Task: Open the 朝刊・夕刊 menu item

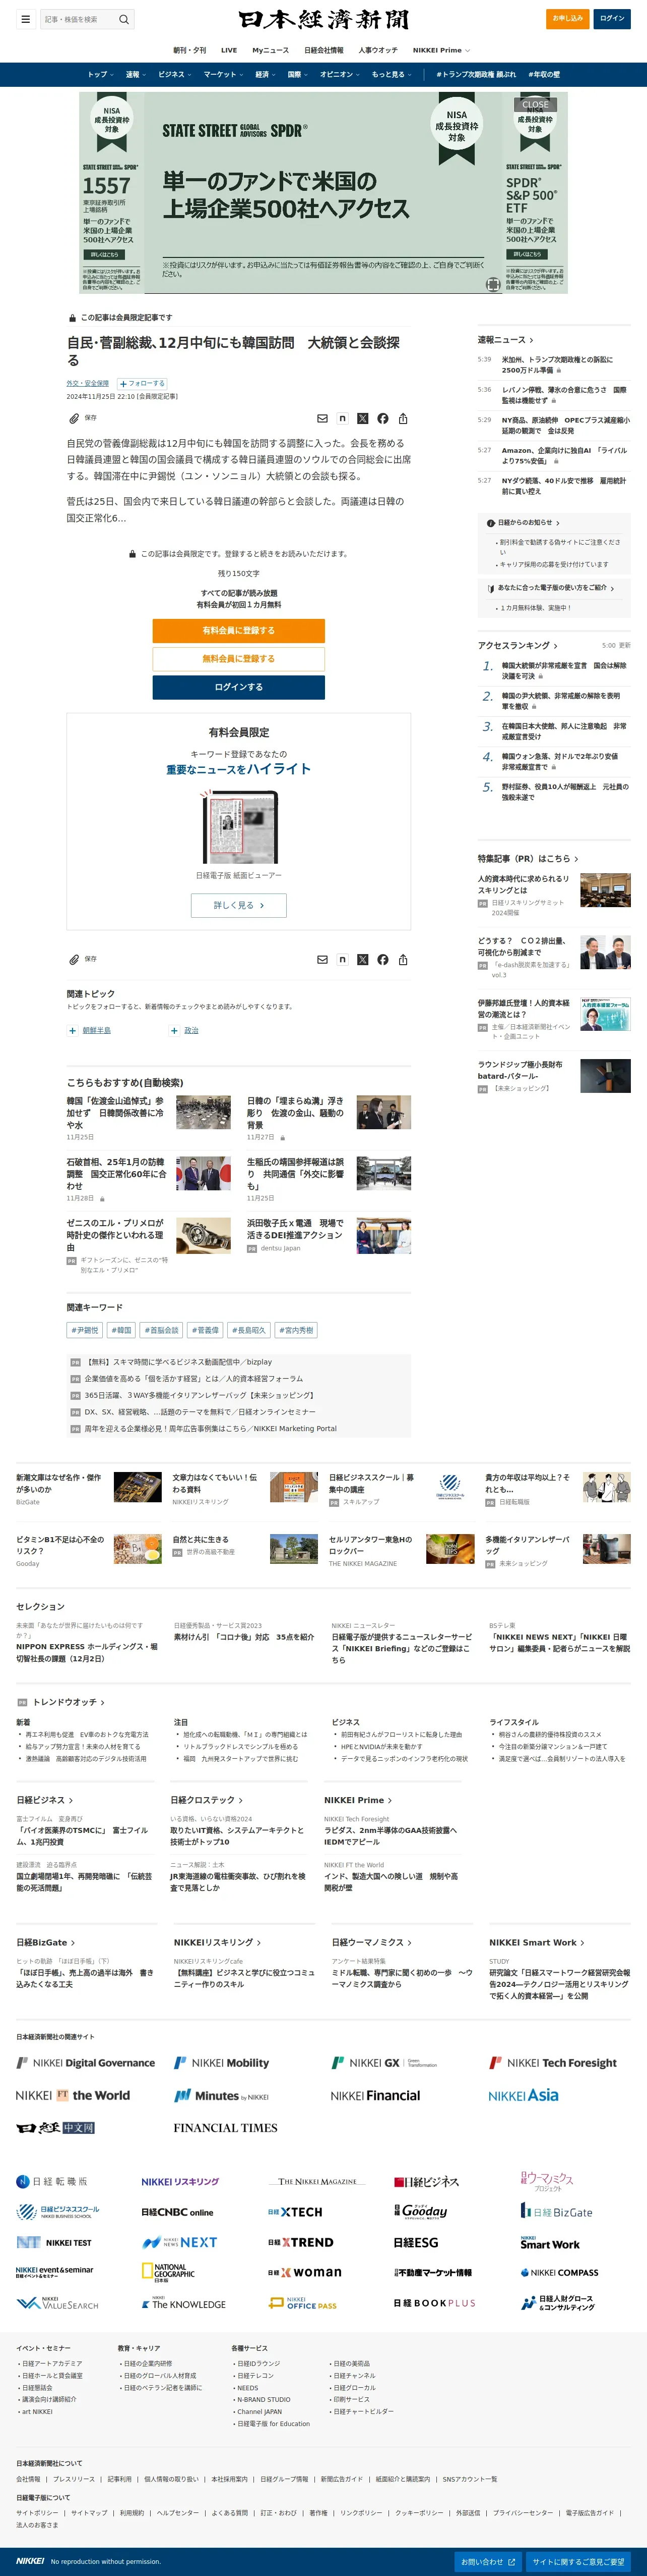Action: (x=189, y=50)
